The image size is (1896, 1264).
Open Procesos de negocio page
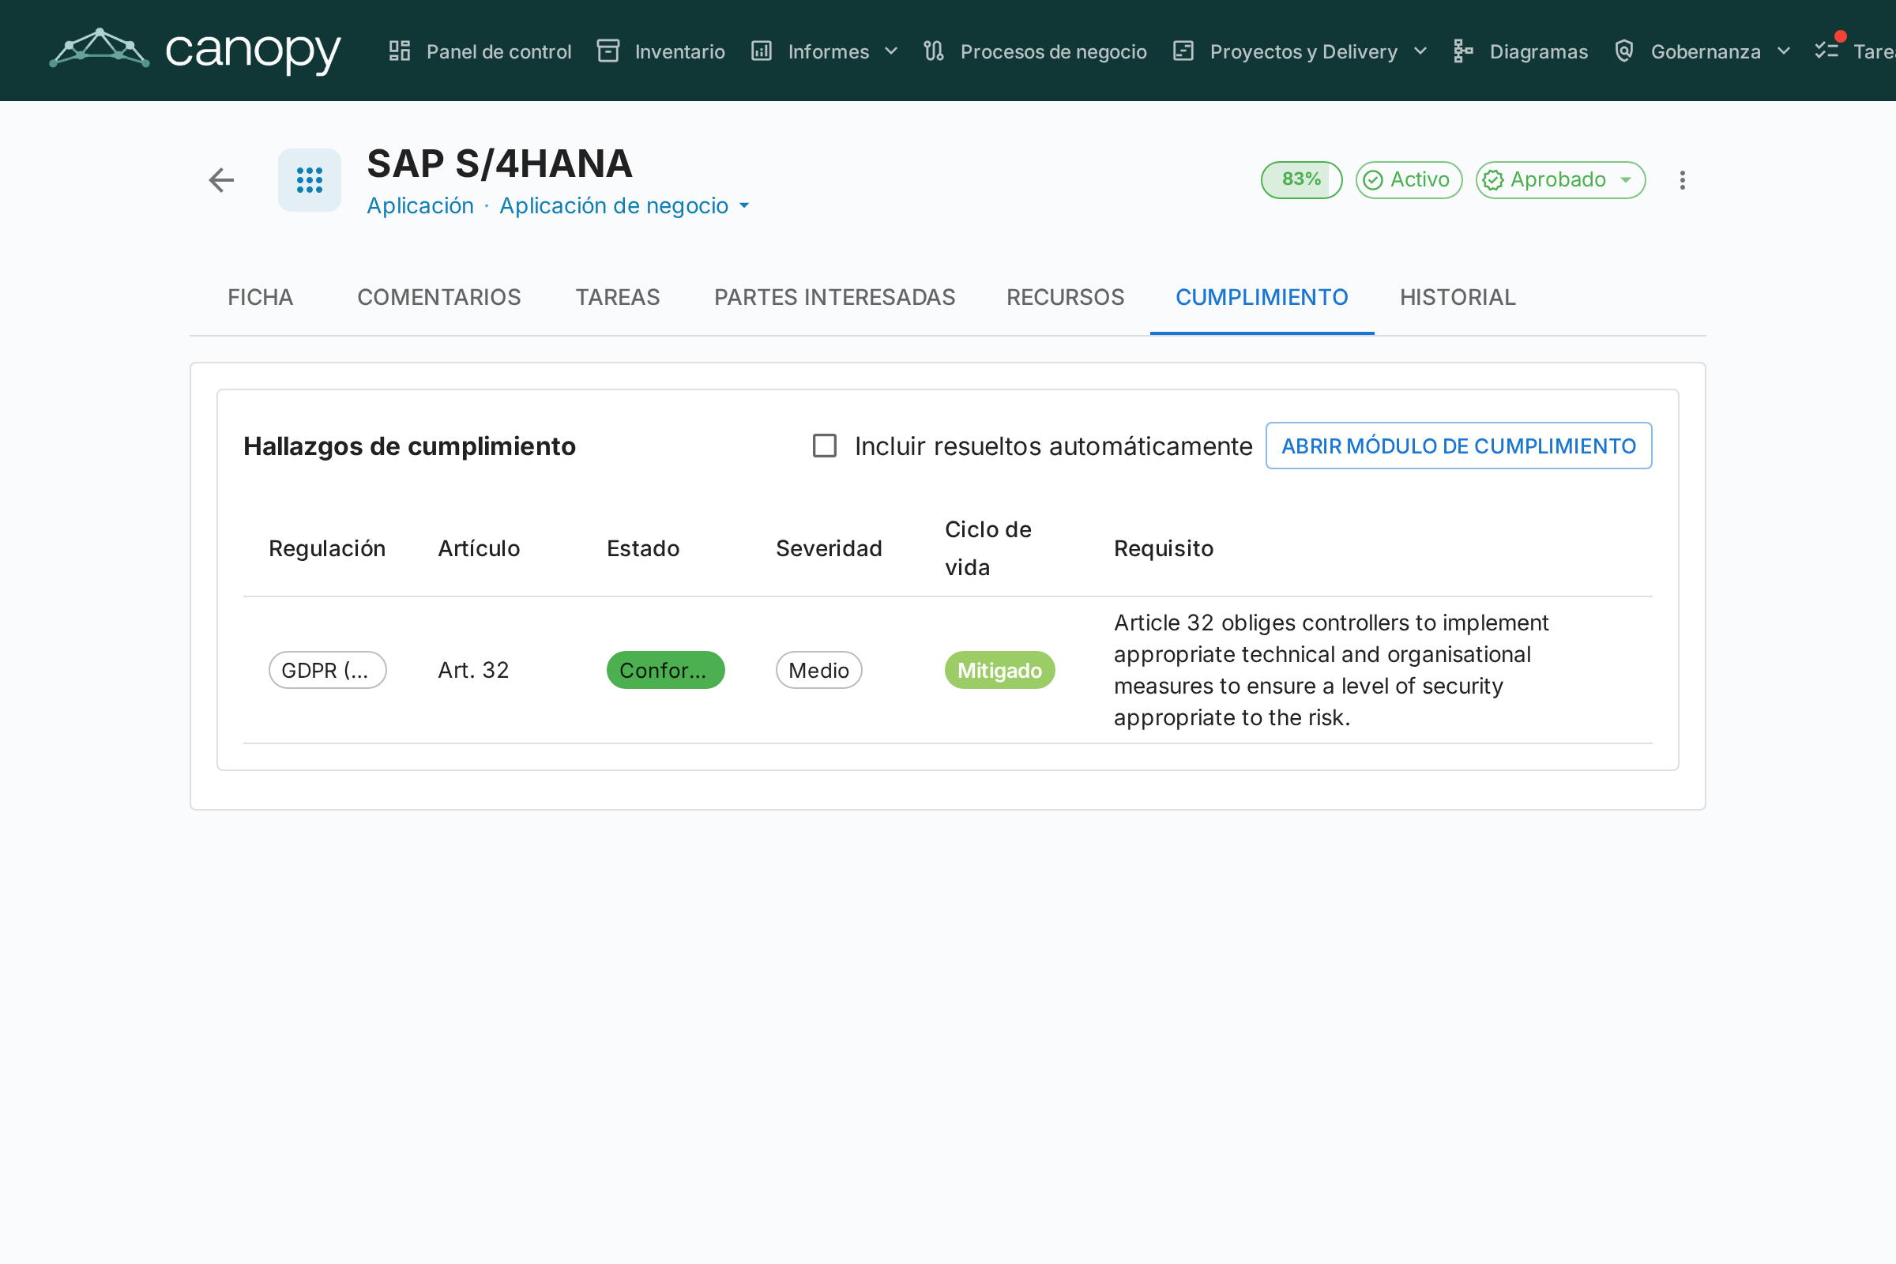[x=1035, y=51]
